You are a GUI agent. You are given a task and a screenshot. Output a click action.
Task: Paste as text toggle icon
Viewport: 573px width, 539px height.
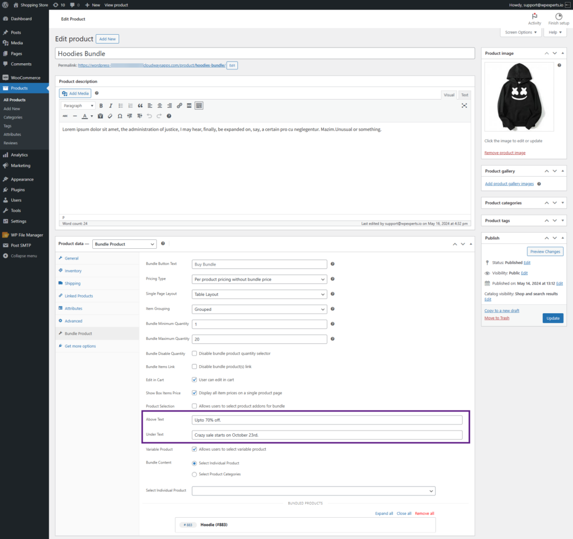101,116
